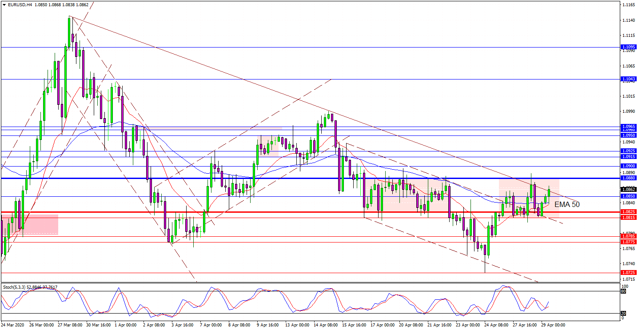Select the EMA 50 text label
638x330 pixels.
pos(567,205)
